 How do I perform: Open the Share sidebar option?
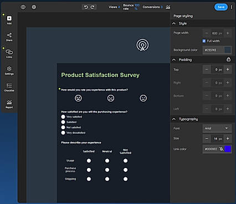click(x=9, y=37)
